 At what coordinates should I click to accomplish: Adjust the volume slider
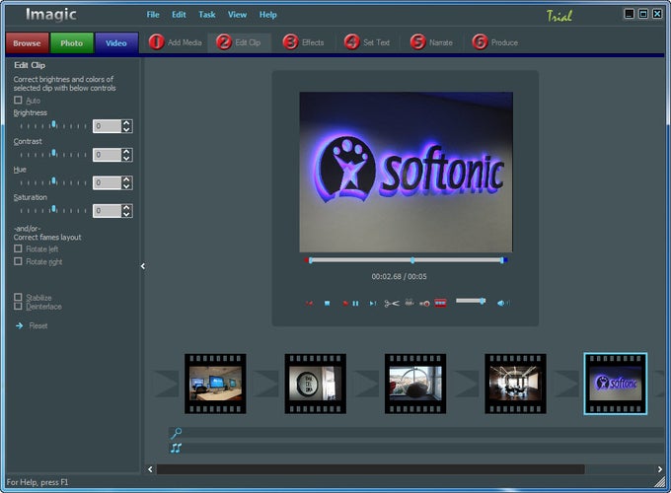coord(471,301)
